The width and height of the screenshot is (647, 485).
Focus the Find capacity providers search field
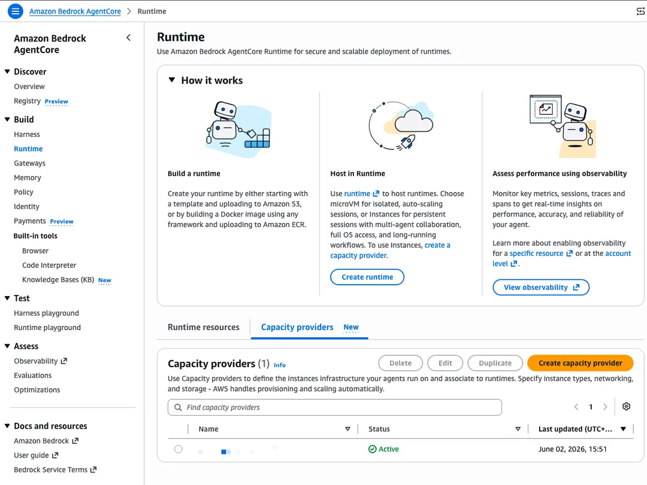(335, 407)
